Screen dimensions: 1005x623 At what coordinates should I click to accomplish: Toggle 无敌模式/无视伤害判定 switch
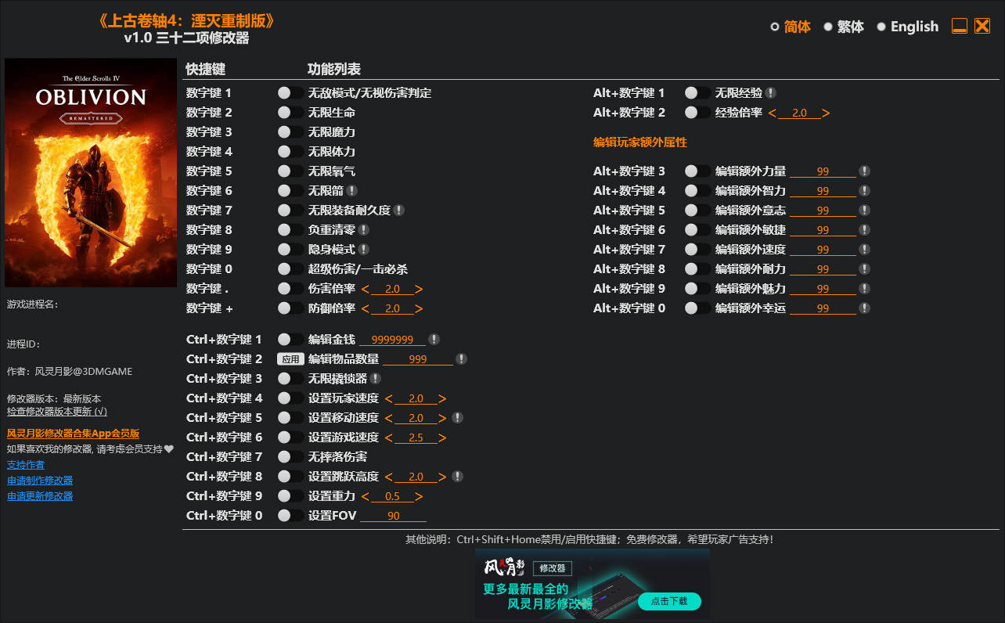(290, 92)
